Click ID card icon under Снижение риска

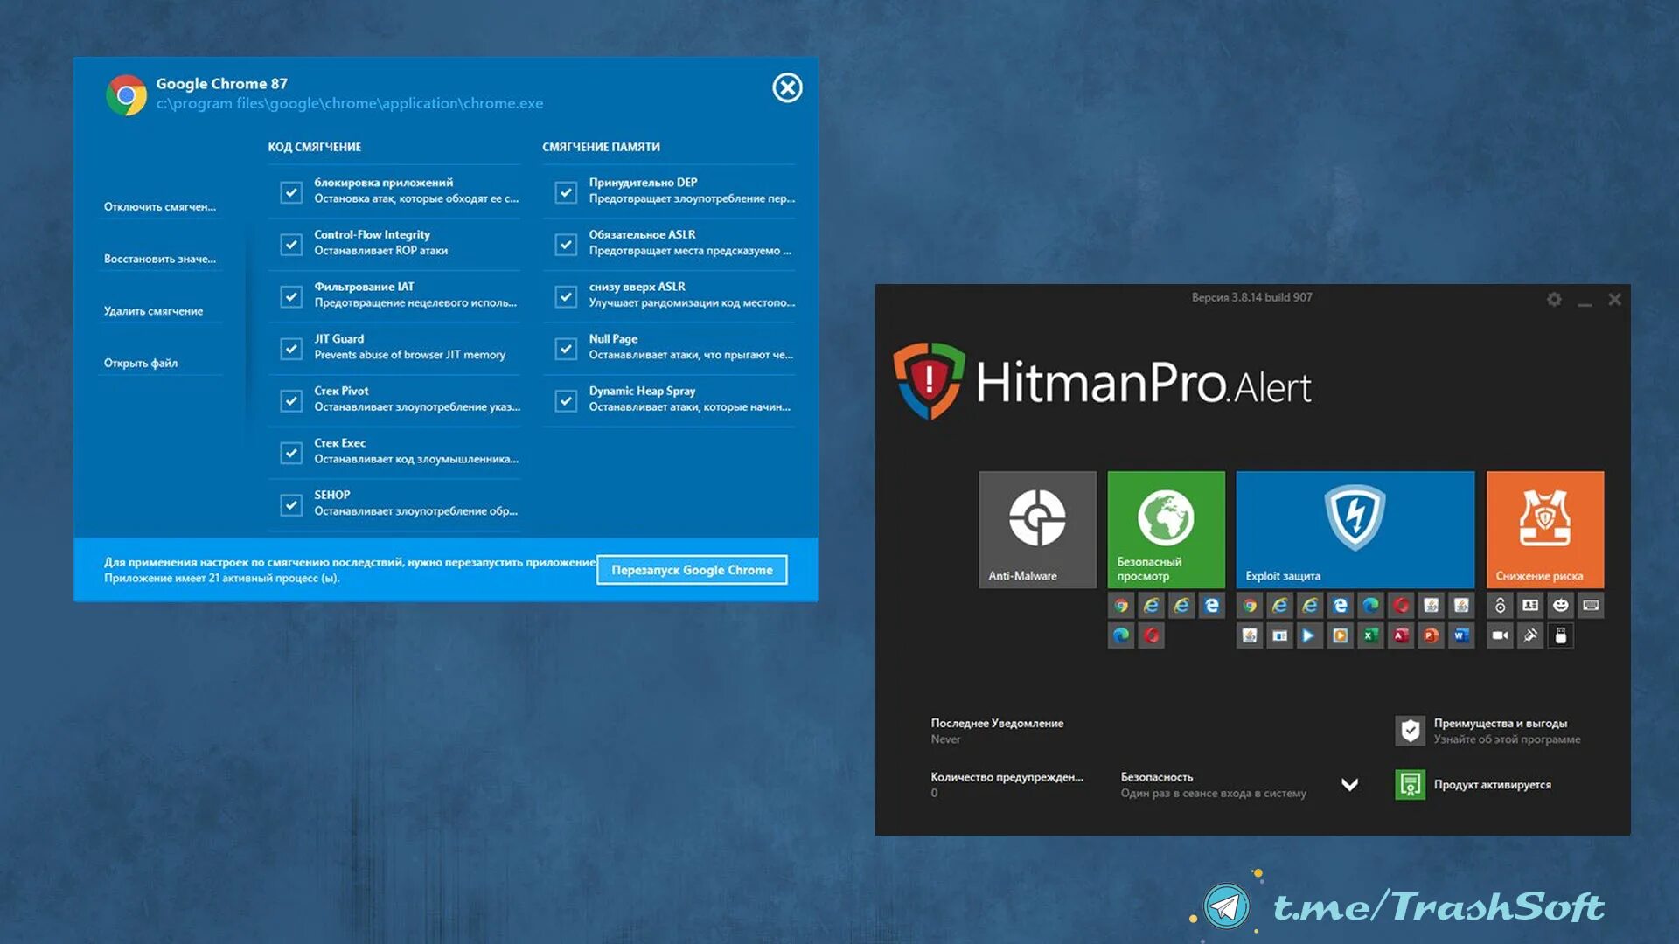(1530, 605)
